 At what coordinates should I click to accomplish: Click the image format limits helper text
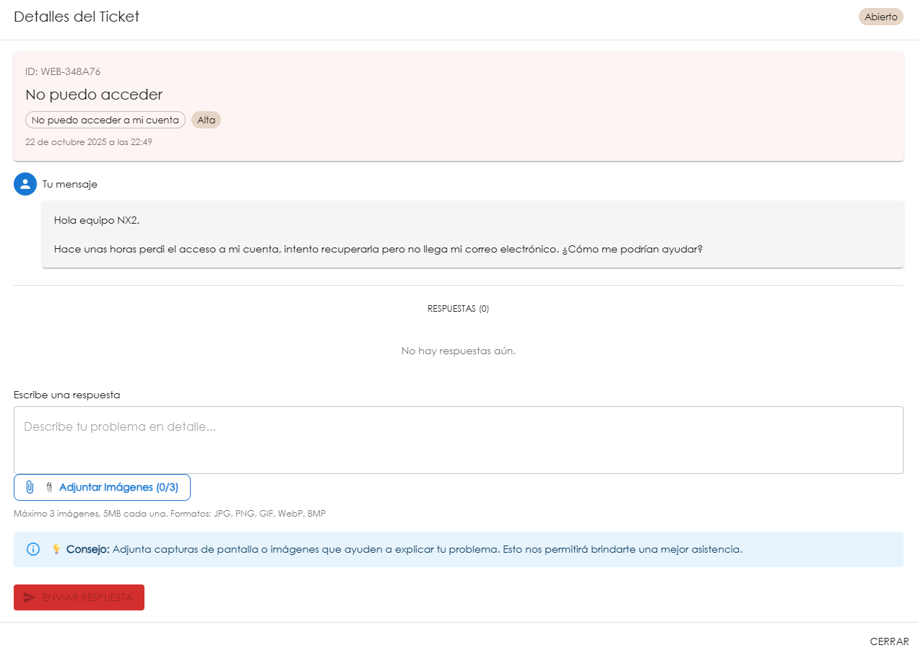170,514
